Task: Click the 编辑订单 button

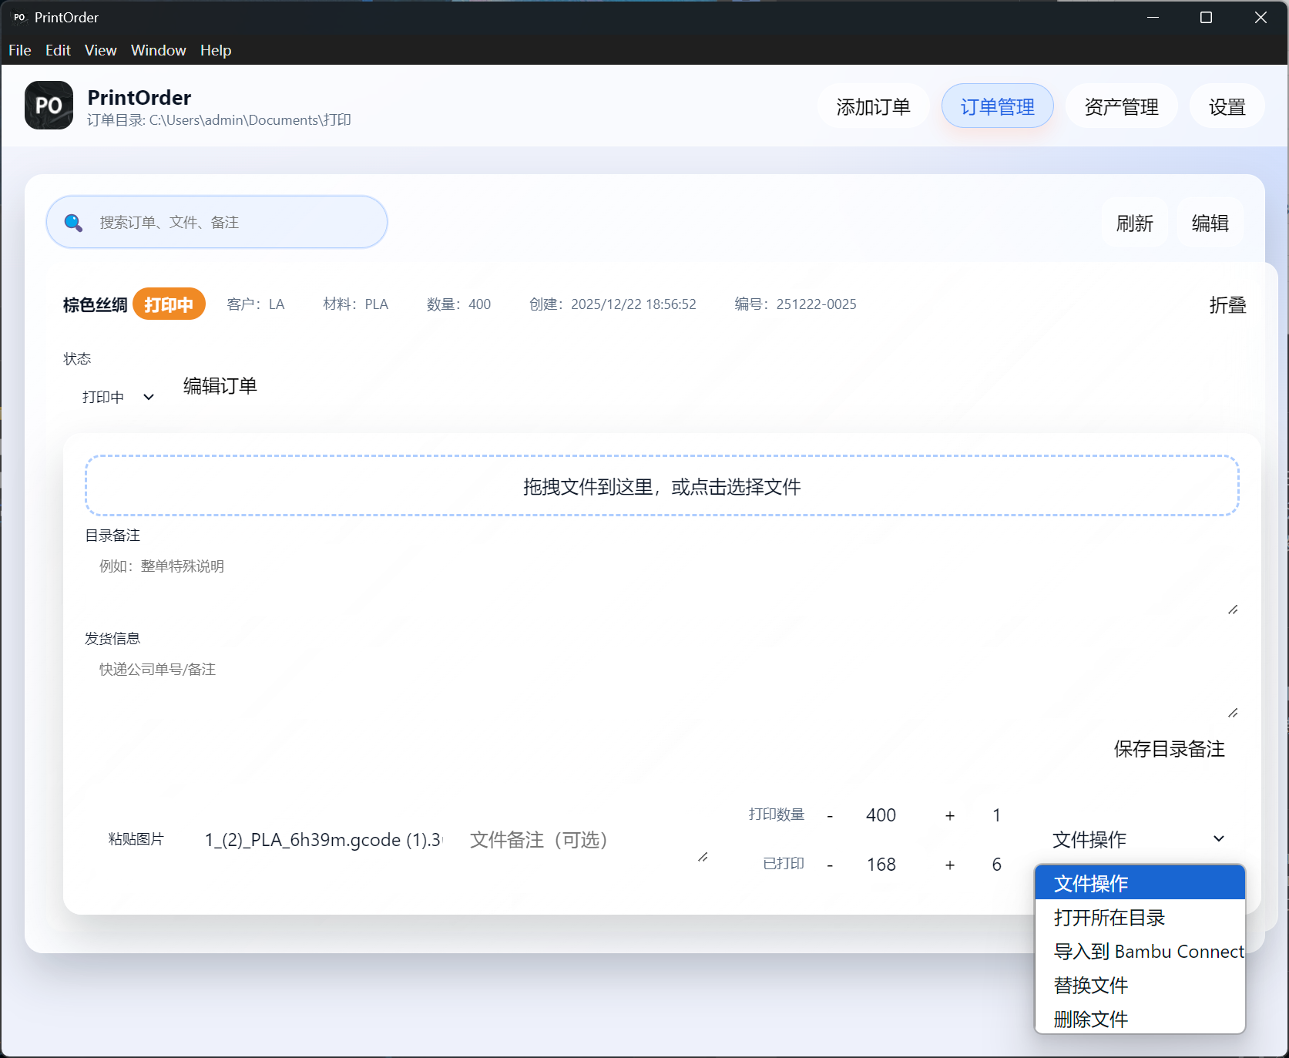Action: point(220,386)
